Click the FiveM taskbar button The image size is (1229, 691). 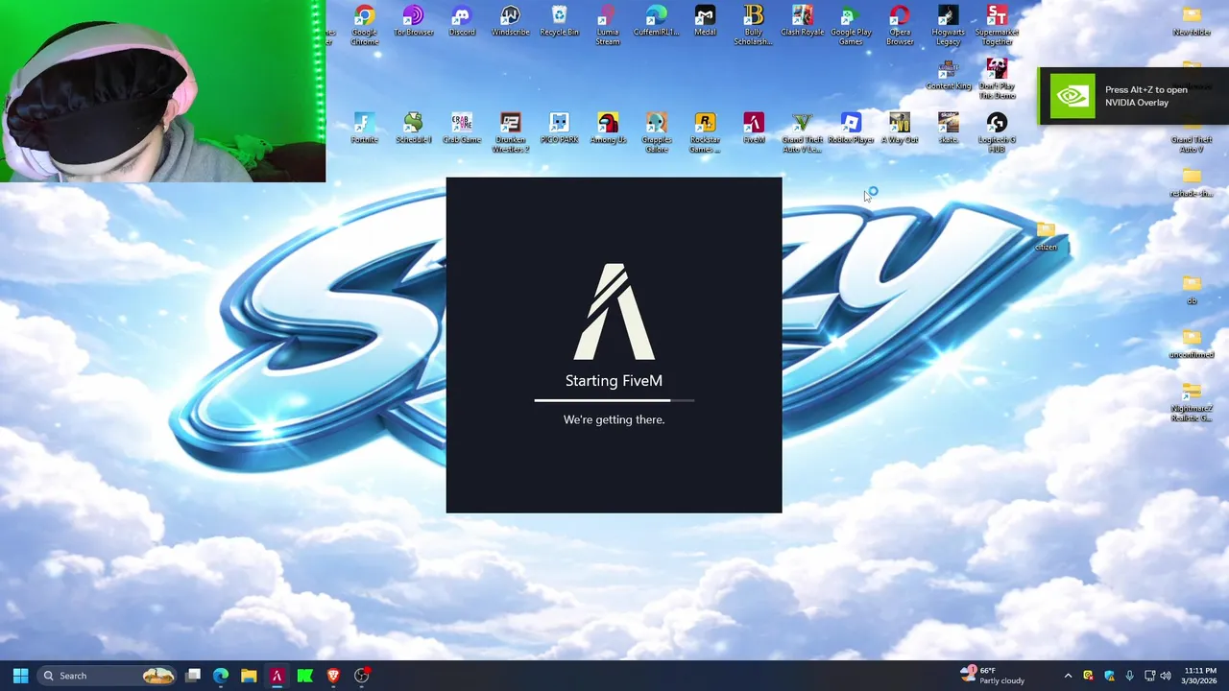point(277,676)
